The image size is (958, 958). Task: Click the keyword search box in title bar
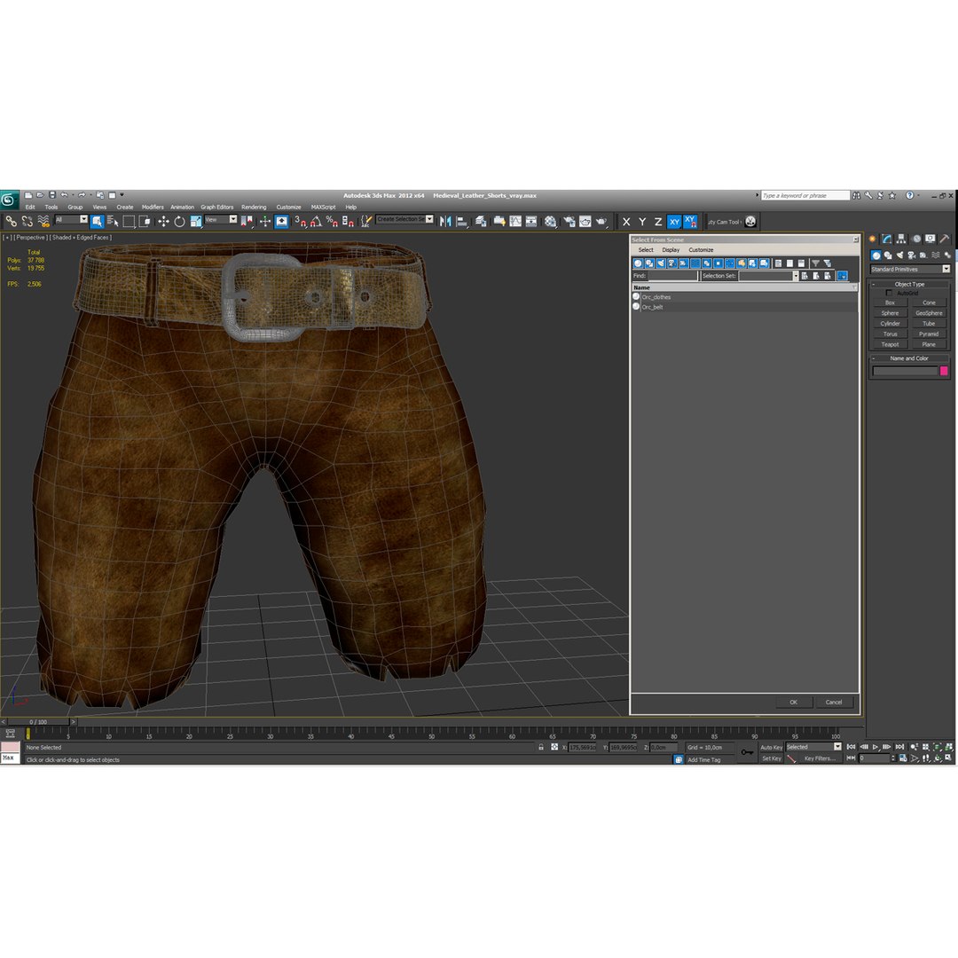(x=805, y=195)
